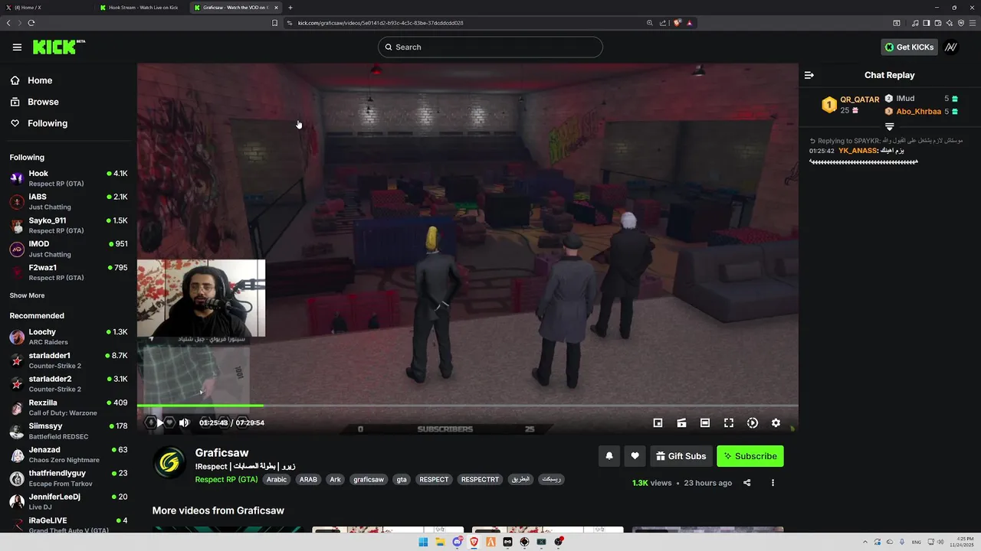Select the RESPECTRT tag
The height and width of the screenshot is (551, 981).
(x=480, y=480)
